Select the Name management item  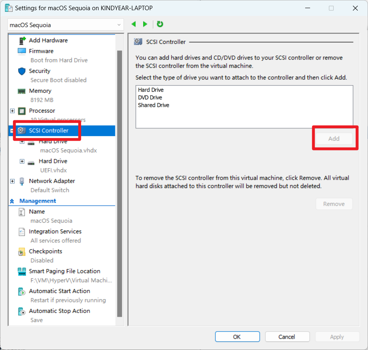click(37, 211)
